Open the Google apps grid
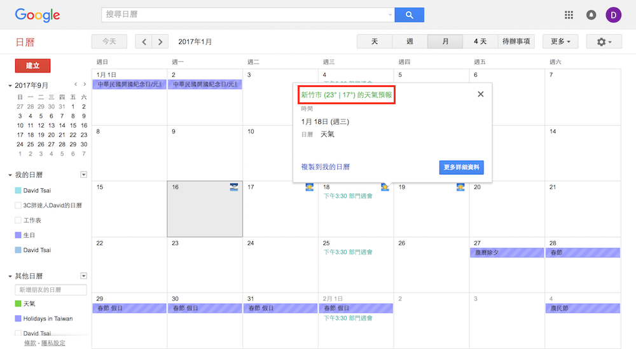Screen dimensions: 636x349 pos(569,15)
